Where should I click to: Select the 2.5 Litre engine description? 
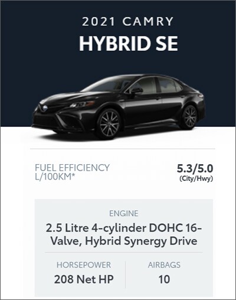pyautogui.click(x=124, y=234)
